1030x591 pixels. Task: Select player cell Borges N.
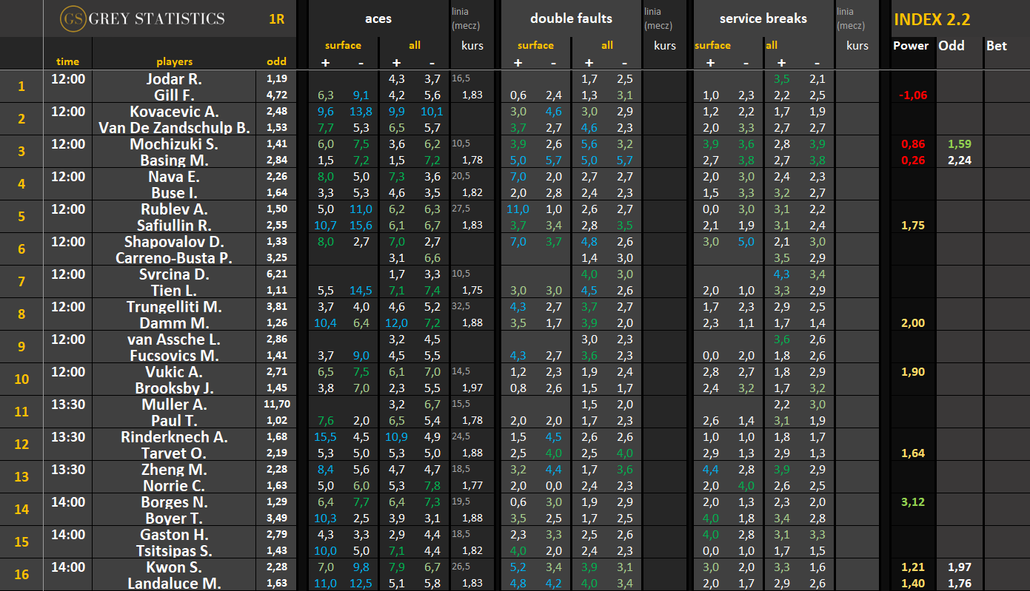coord(174,501)
